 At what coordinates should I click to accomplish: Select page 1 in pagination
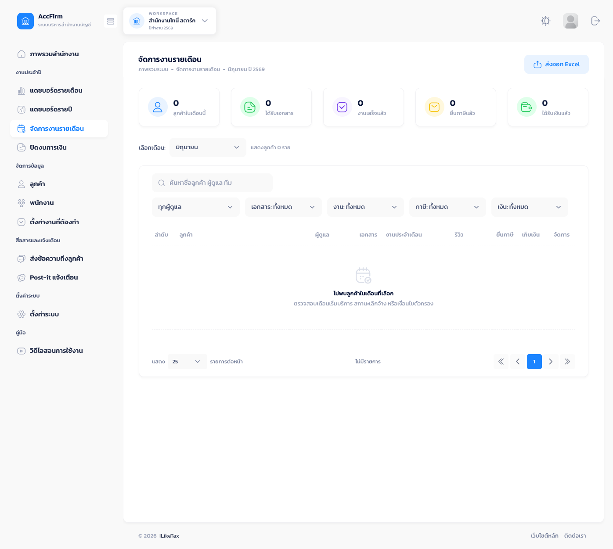[534, 362]
